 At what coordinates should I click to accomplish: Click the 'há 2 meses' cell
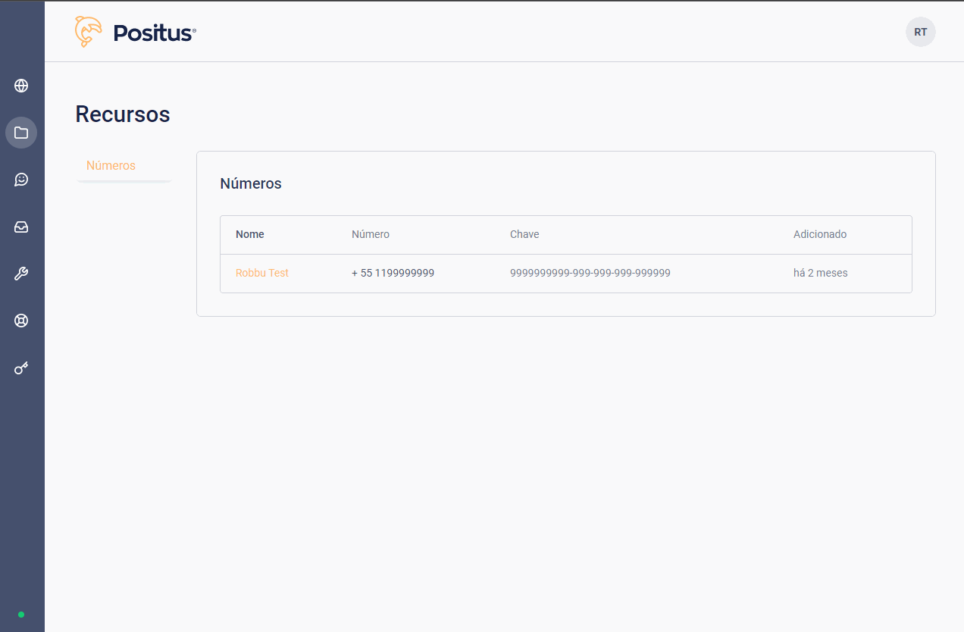coord(821,273)
